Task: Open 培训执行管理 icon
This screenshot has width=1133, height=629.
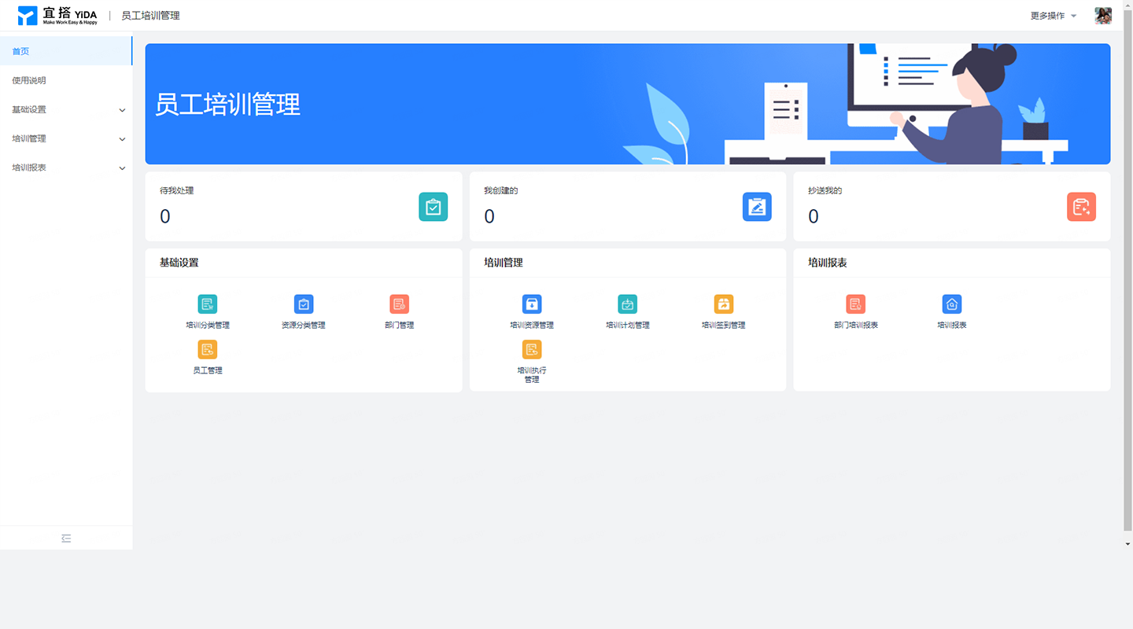Action: pos(532,350)
